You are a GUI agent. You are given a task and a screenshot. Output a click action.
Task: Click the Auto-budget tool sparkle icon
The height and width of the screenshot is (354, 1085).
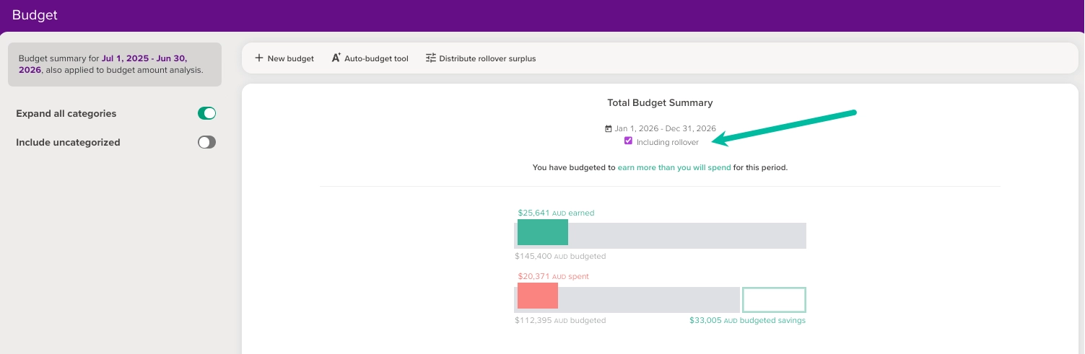click(336, 58)
